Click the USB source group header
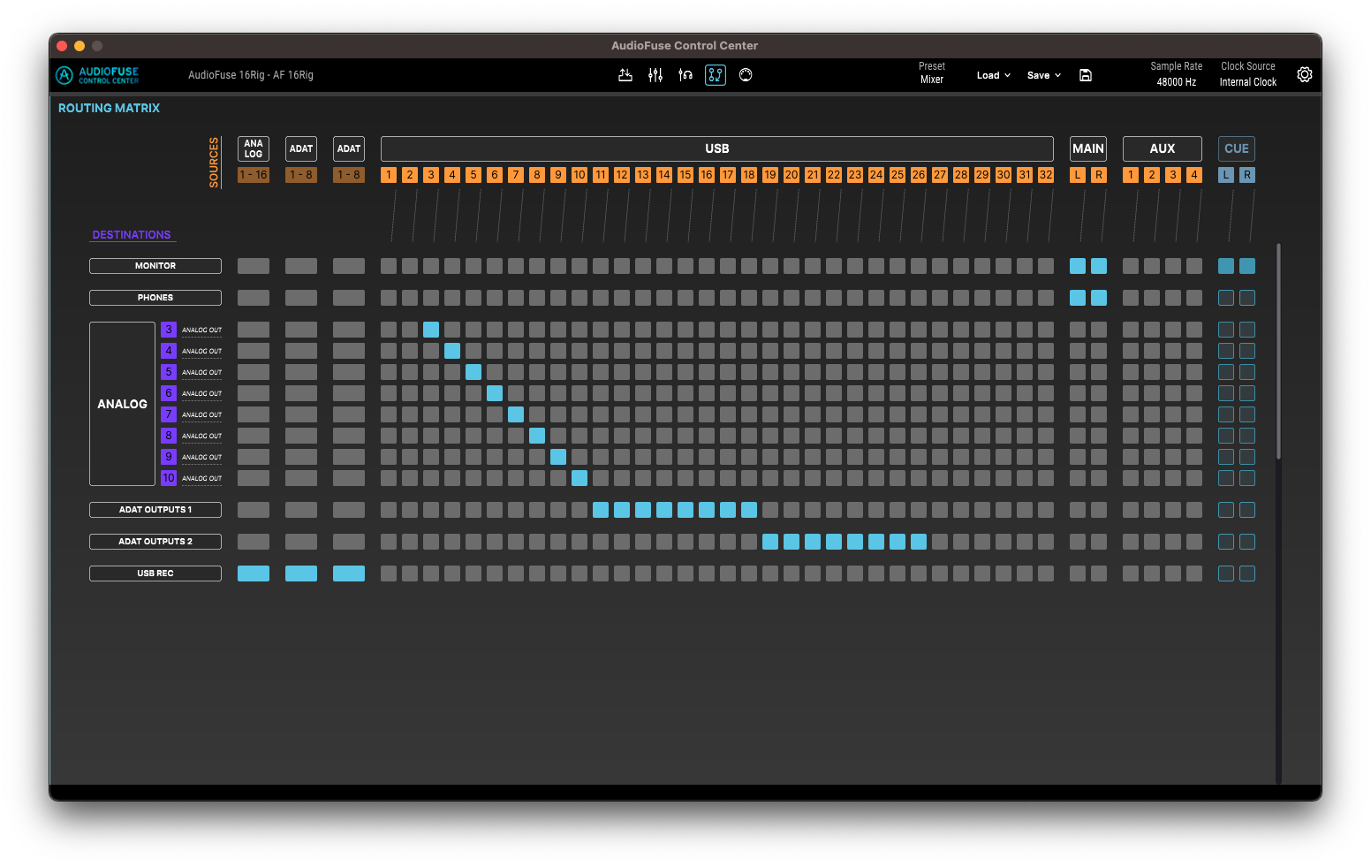This screenshot has height=866, width=1371. tap(717, 148)
